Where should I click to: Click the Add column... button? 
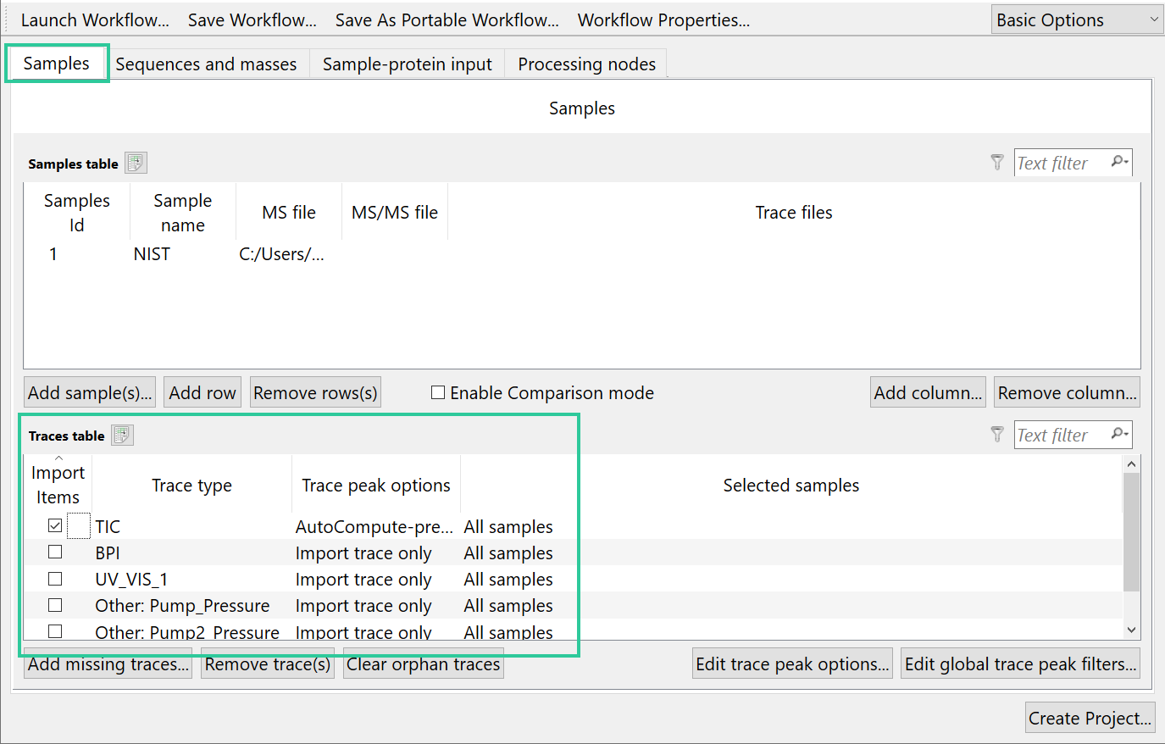[x=928, y=392]
